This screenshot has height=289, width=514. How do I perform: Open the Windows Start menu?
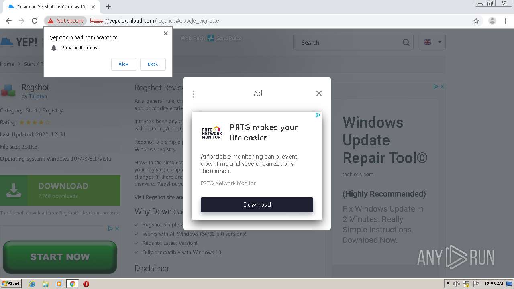click(x=11, y=284)
